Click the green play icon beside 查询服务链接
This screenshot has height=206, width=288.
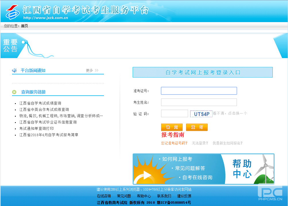point(14,92)
